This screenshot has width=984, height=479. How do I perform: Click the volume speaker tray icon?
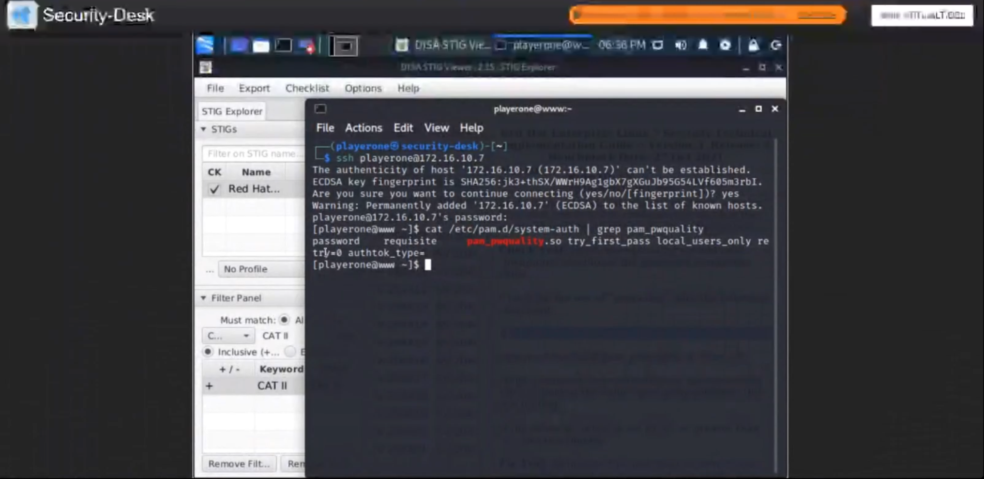tap(681, 45)
